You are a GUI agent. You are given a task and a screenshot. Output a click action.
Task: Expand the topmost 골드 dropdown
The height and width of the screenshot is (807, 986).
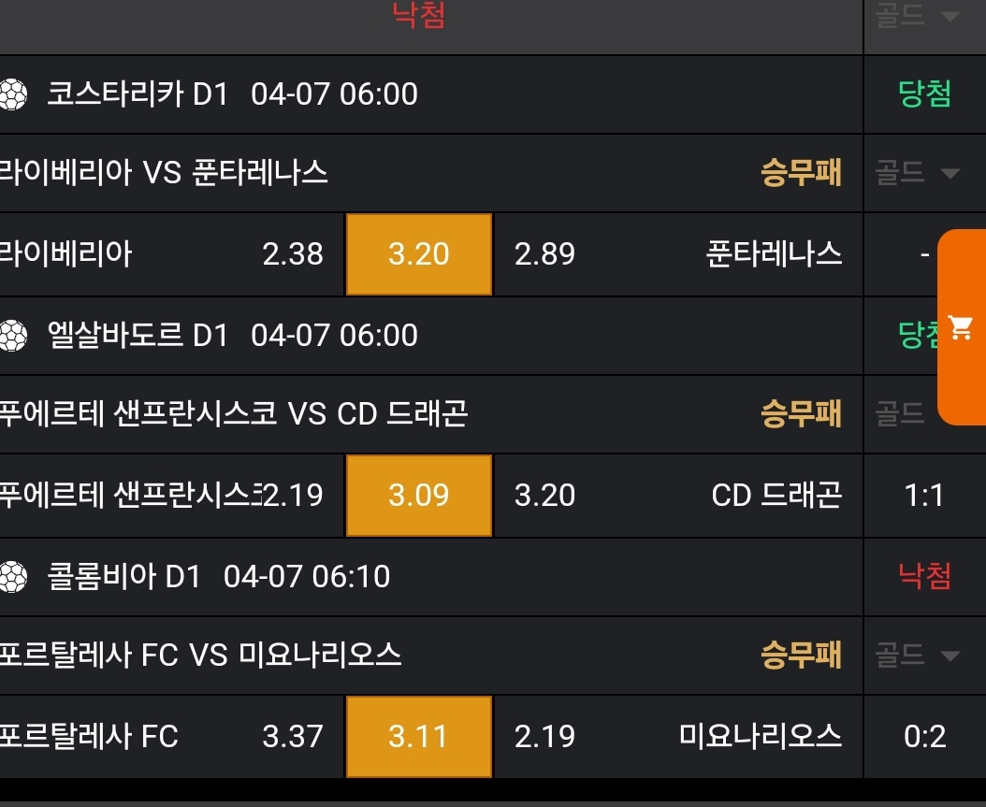coord(918,15)
